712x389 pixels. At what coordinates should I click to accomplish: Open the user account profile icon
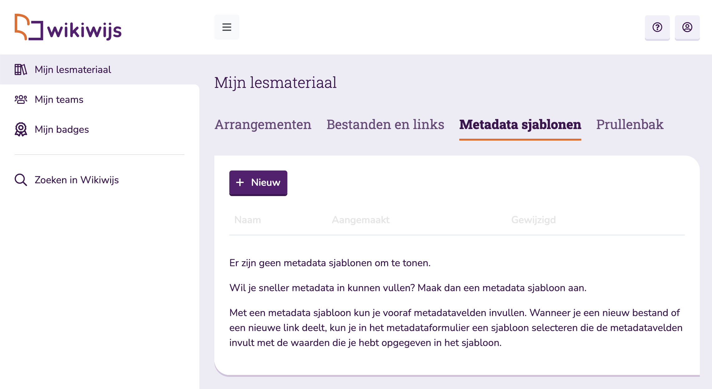coord(687,27)
